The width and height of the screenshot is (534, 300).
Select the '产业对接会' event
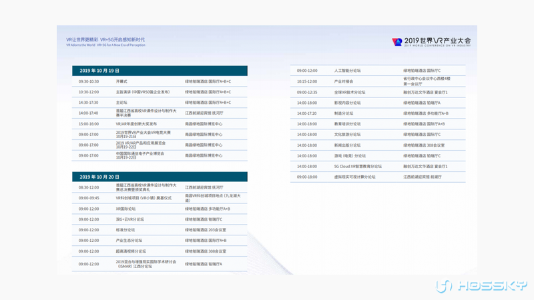click(x=344, y=81)
